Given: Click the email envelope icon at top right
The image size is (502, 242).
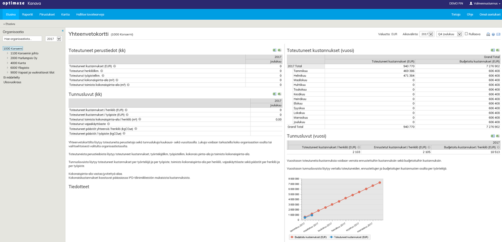Looking at the screenshot, I should [498, 35].
